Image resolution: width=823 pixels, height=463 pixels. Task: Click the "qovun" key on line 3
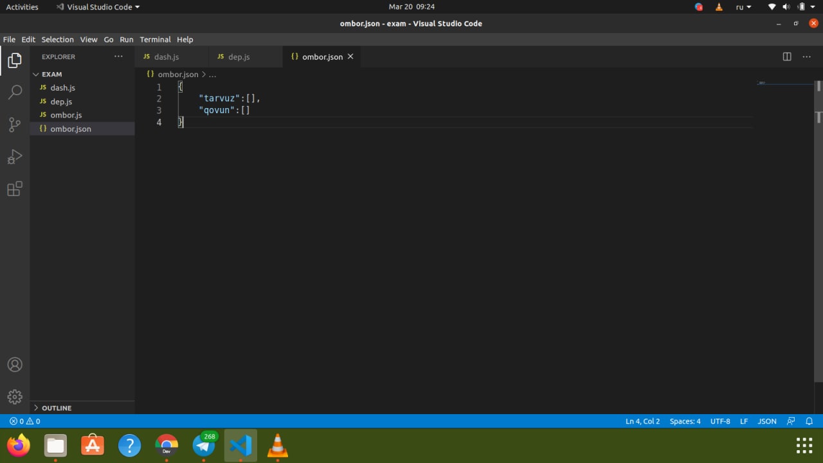point(217,111)
